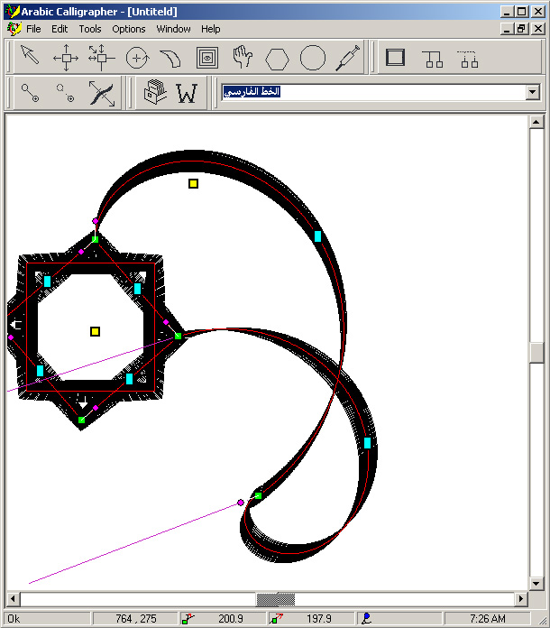
Task: Click the W text tool icon
Action: tap(187, 93)
